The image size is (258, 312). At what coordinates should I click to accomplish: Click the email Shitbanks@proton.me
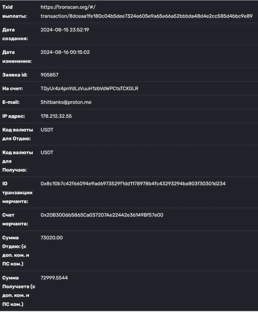click(x=66, y=102)
